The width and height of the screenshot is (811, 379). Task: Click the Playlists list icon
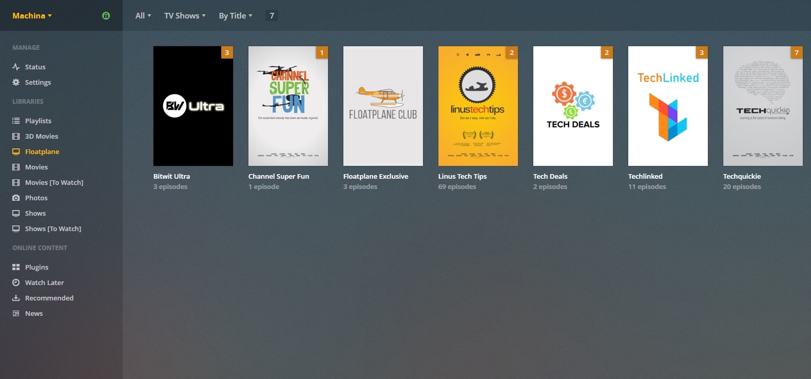tap(16, 121)
